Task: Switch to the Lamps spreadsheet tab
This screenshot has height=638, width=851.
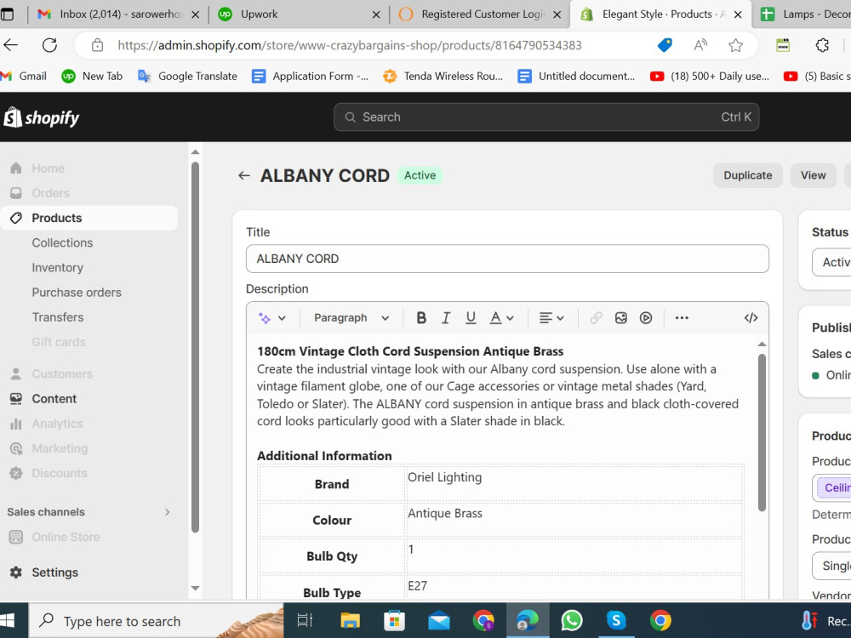Action: pyautogui.click(x=804, y=14)
